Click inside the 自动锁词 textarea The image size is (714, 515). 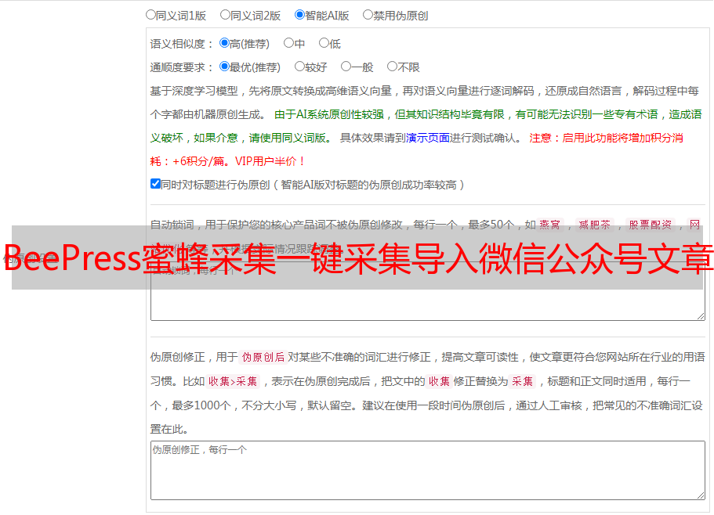[x=428, y=290]
